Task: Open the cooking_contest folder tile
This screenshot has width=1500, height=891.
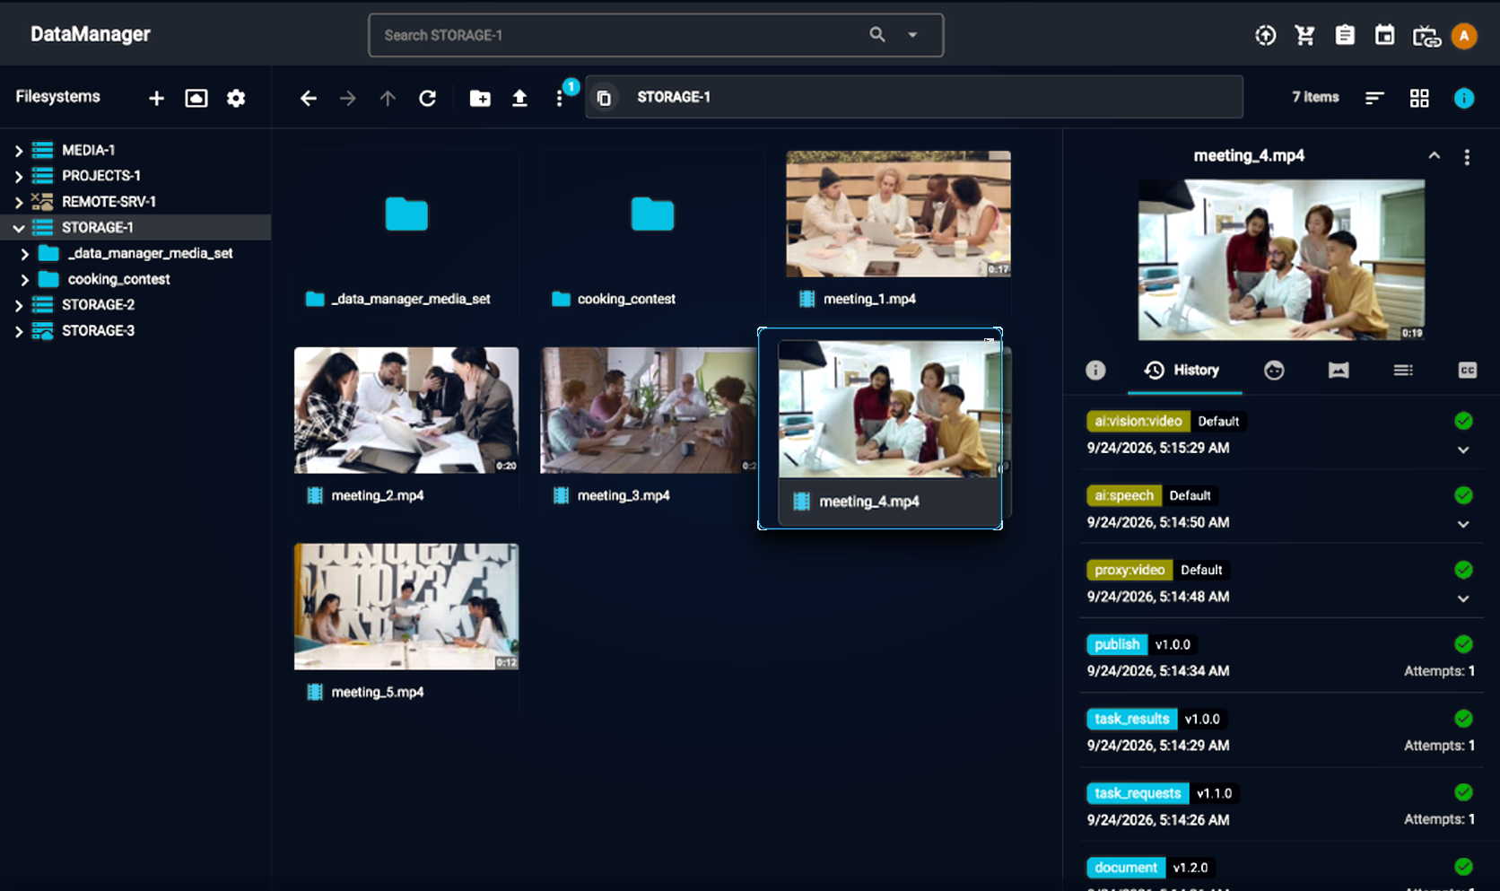Action: point(652,214)
